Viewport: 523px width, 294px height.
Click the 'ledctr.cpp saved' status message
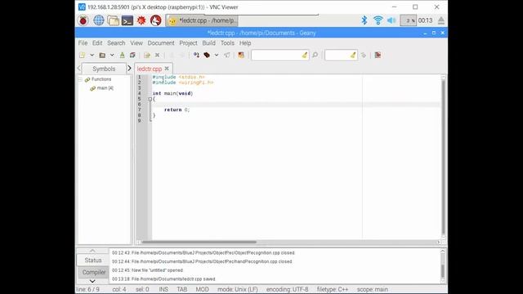(163, 279)
